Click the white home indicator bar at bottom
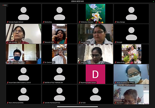 pos(77,107)
